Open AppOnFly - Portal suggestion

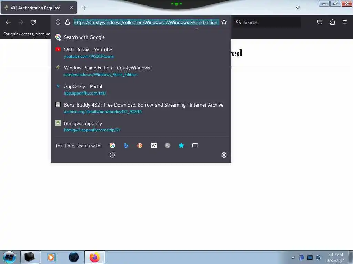141,90
